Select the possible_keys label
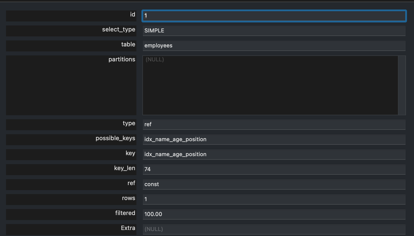The width and height of the screenshot is (414, 236). [x=115, y=138]
